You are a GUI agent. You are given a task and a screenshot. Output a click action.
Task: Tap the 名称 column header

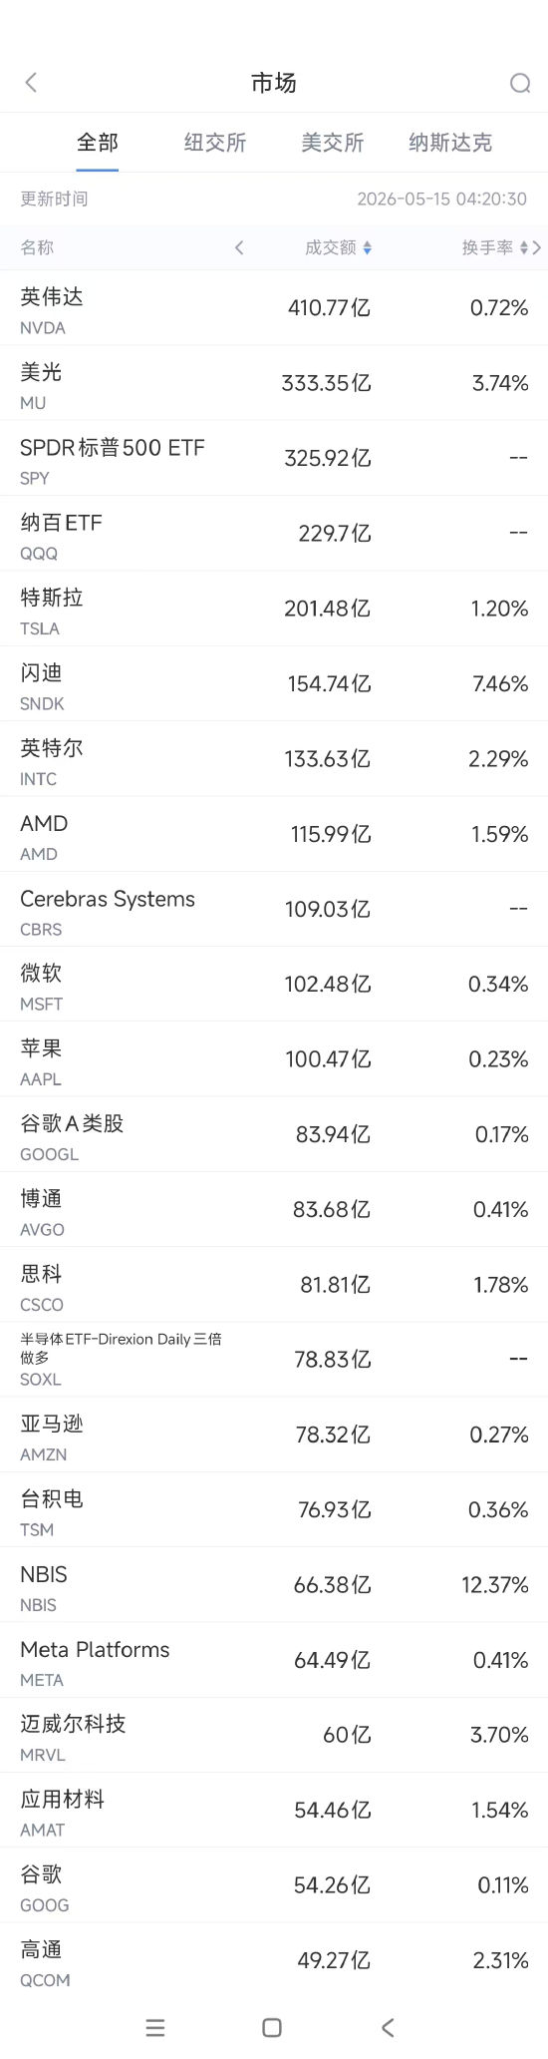click(x=37, y=247)
